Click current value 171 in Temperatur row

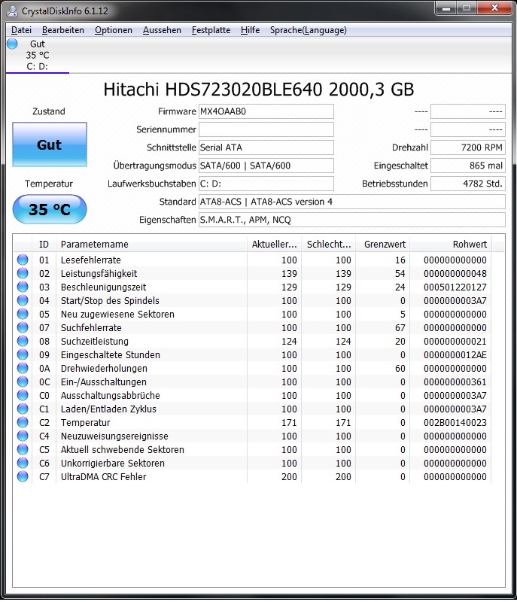[289, 422]
